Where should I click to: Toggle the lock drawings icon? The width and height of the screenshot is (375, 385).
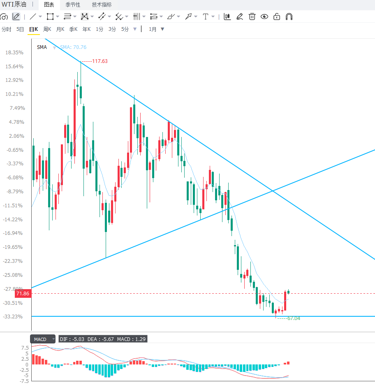point(277,17)
